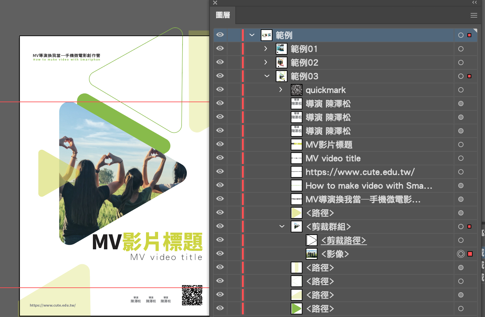Click the target circle for <影像> layer
Screen dimensions: 485x317
point(461,254)
